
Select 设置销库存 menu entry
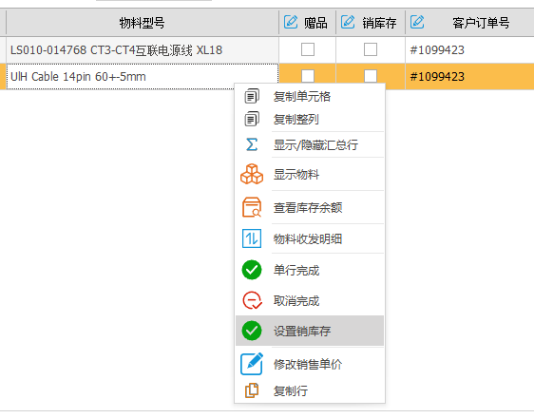(x=310, y=331)
